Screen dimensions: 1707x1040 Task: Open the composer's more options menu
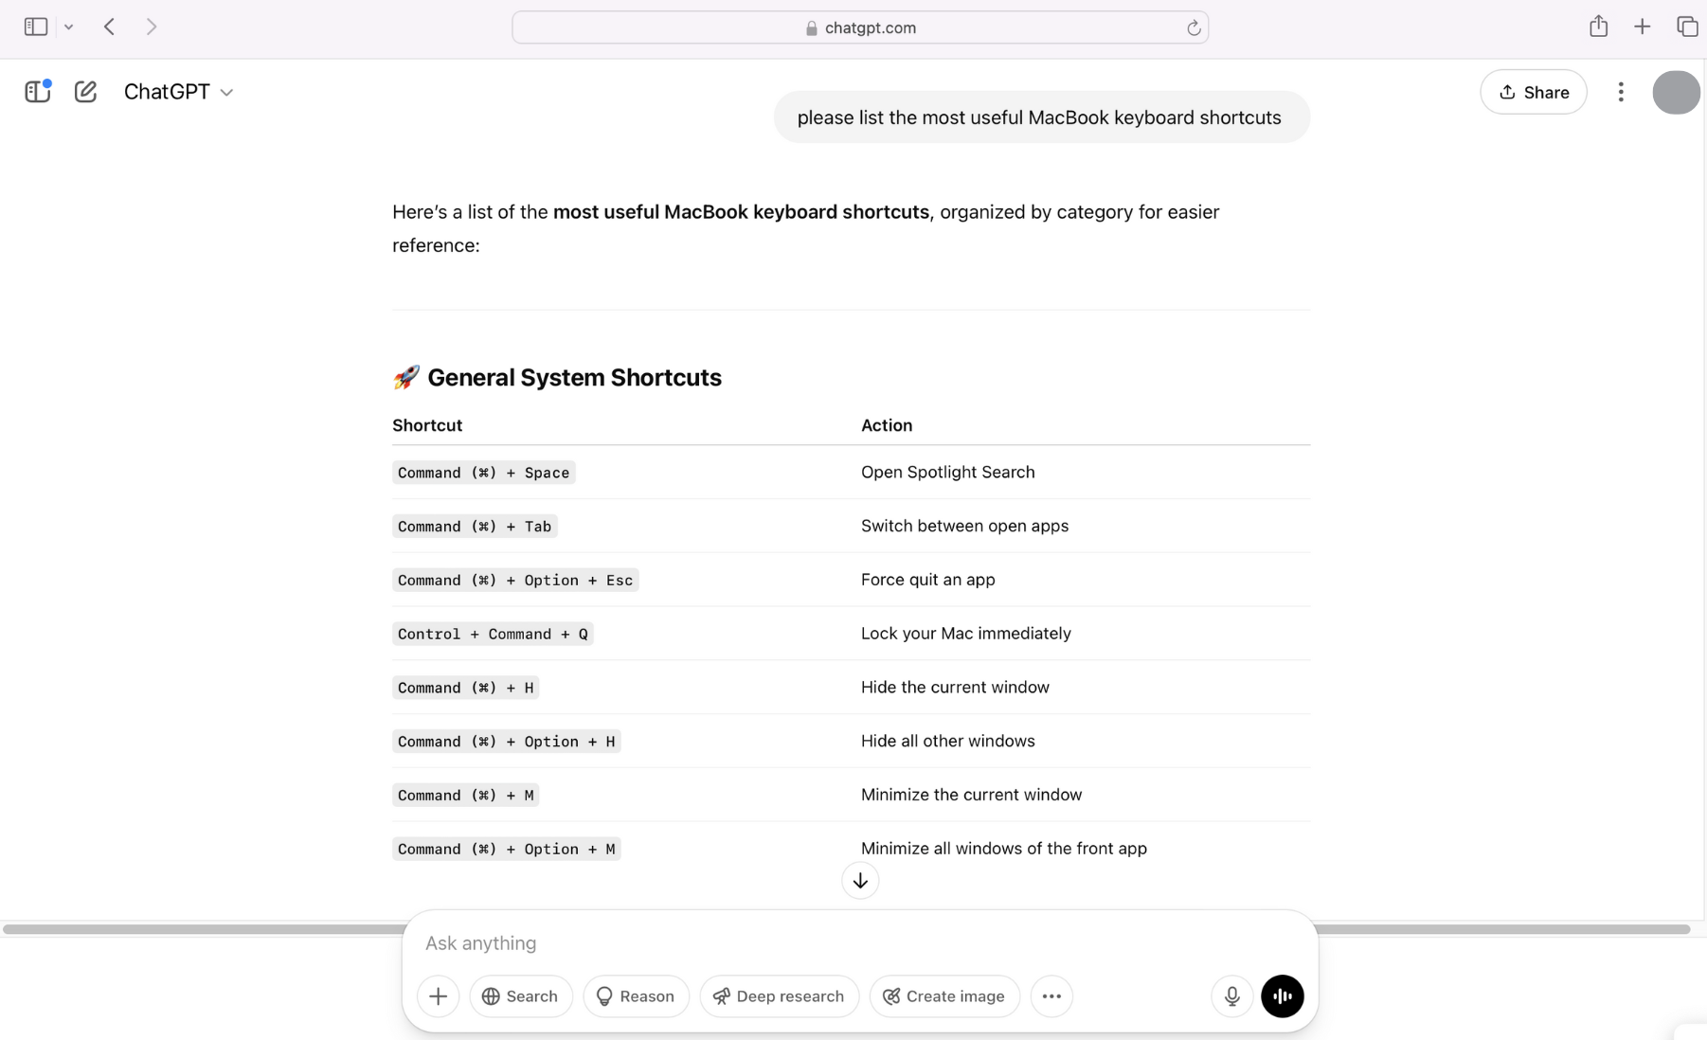click(x=1051, y=995)
